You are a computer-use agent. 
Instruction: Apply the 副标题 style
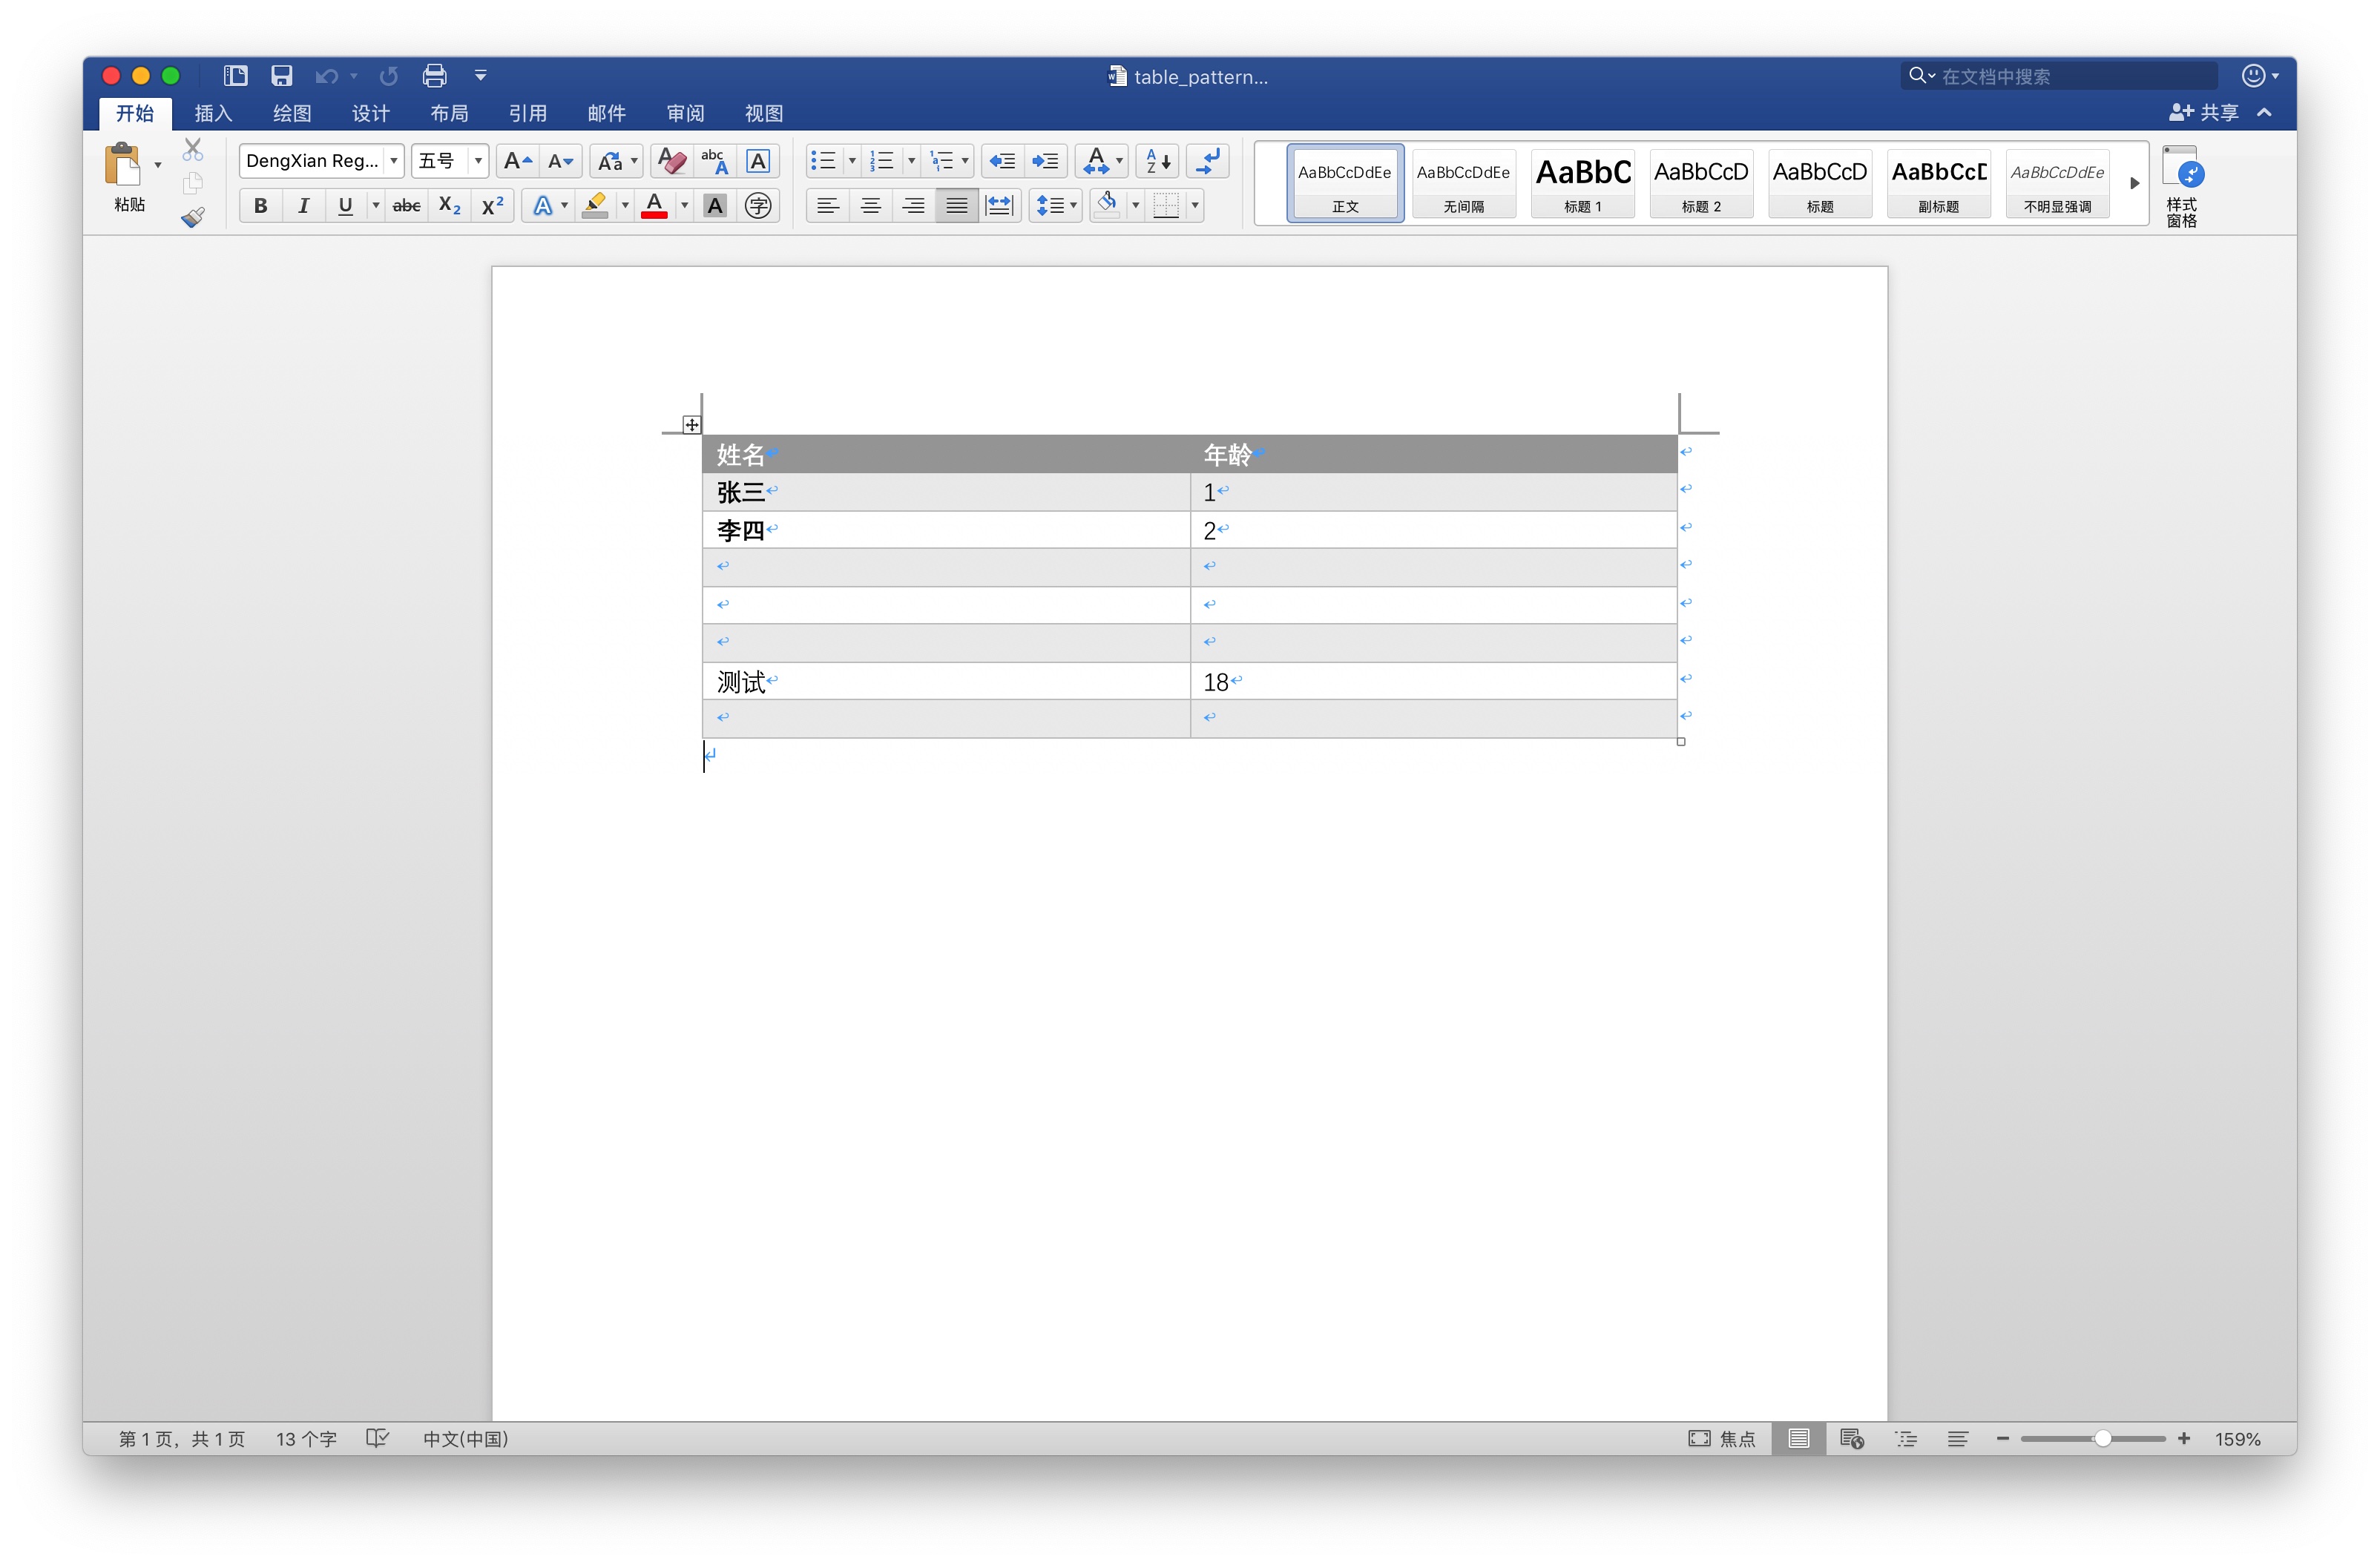pyautogui.click(x=1938, y=184)
